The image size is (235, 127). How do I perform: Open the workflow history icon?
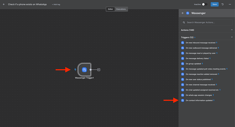point(222,4)
